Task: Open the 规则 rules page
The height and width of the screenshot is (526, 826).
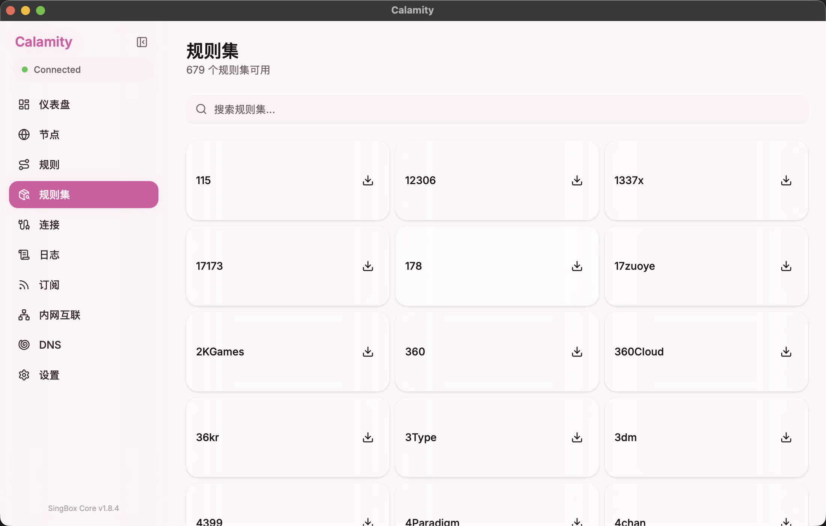Action: [x=49, y=165]
